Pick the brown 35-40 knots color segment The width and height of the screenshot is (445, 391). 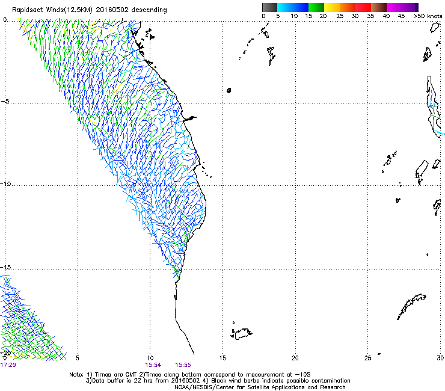[x=379, y=7]
